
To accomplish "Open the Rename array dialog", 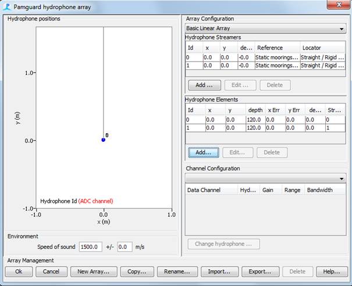I will 177,271.
